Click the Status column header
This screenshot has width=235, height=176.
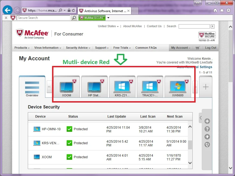pyautogui.click(x=73, y=117)
